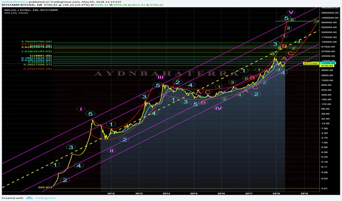Click the 4.764(94760.69) Fibonacci level label
Image resolution: width=342 pixels, height=201 pixels.
pyautogui.click(x=36, y=42)
